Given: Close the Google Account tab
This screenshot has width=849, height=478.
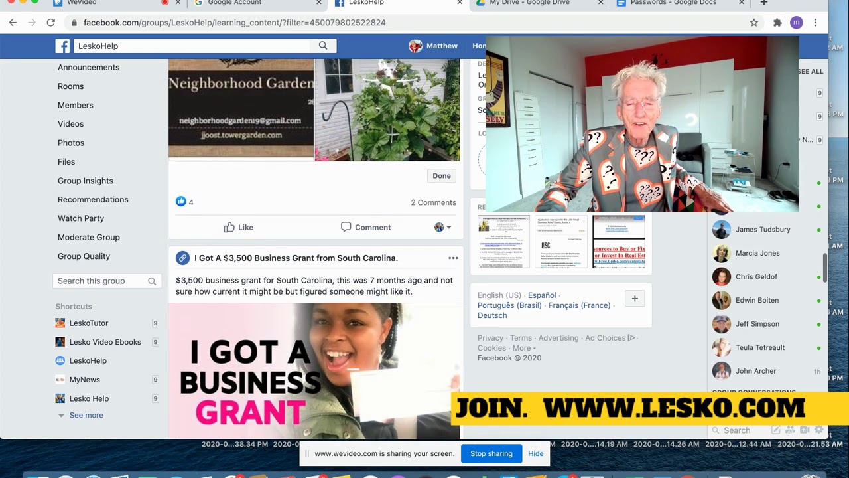Looking at the screenshot, I should click(319, 3).
